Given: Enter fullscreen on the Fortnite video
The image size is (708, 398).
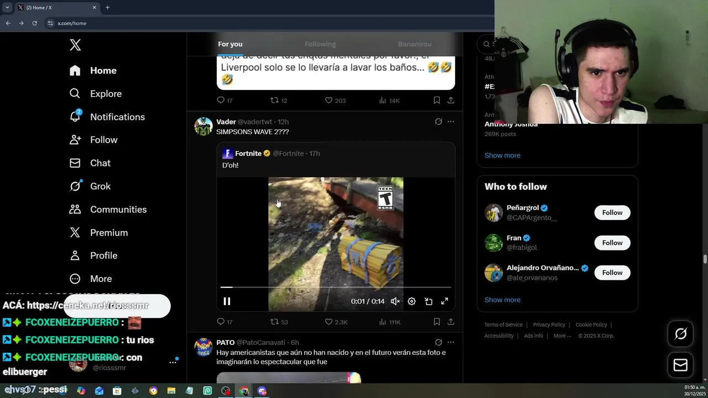Looking at the screenshot, I should [444, 301].
